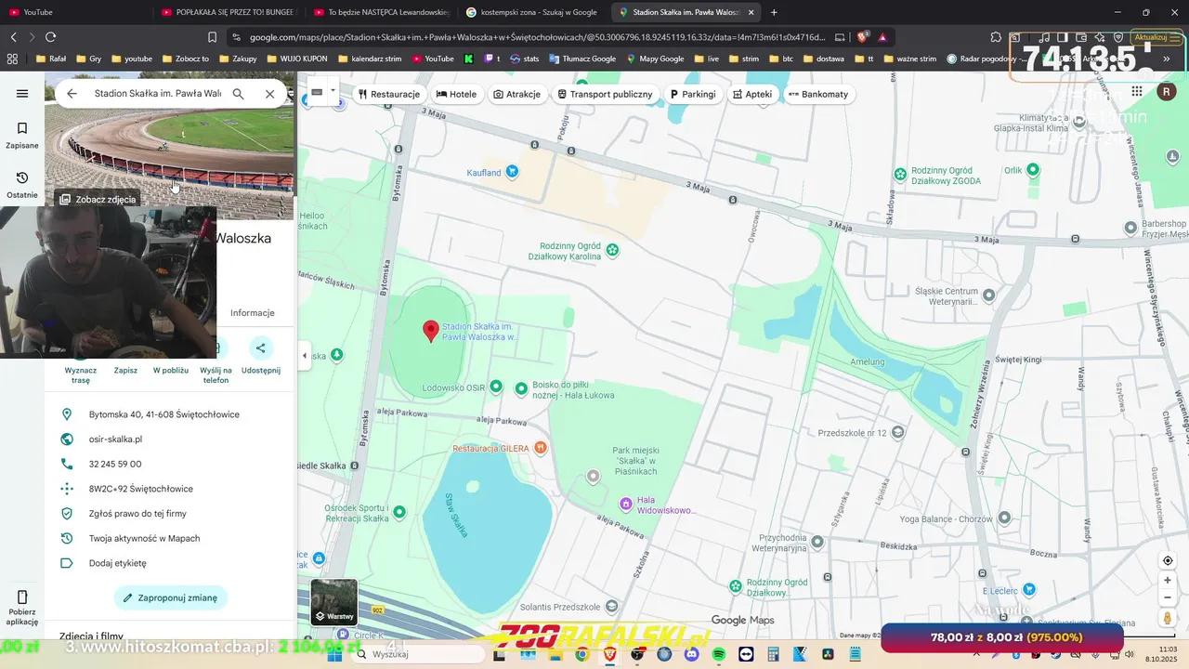Click Zgłoś prawo do tej firmy
The width and height of the screenshot is (1189, 669).
tap(169, 514)
